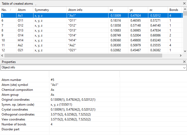The width and height of the screenshot is (187, 135).
Task: Open the Table of created atoms title dropdown arrow
Action: point(36,5)
